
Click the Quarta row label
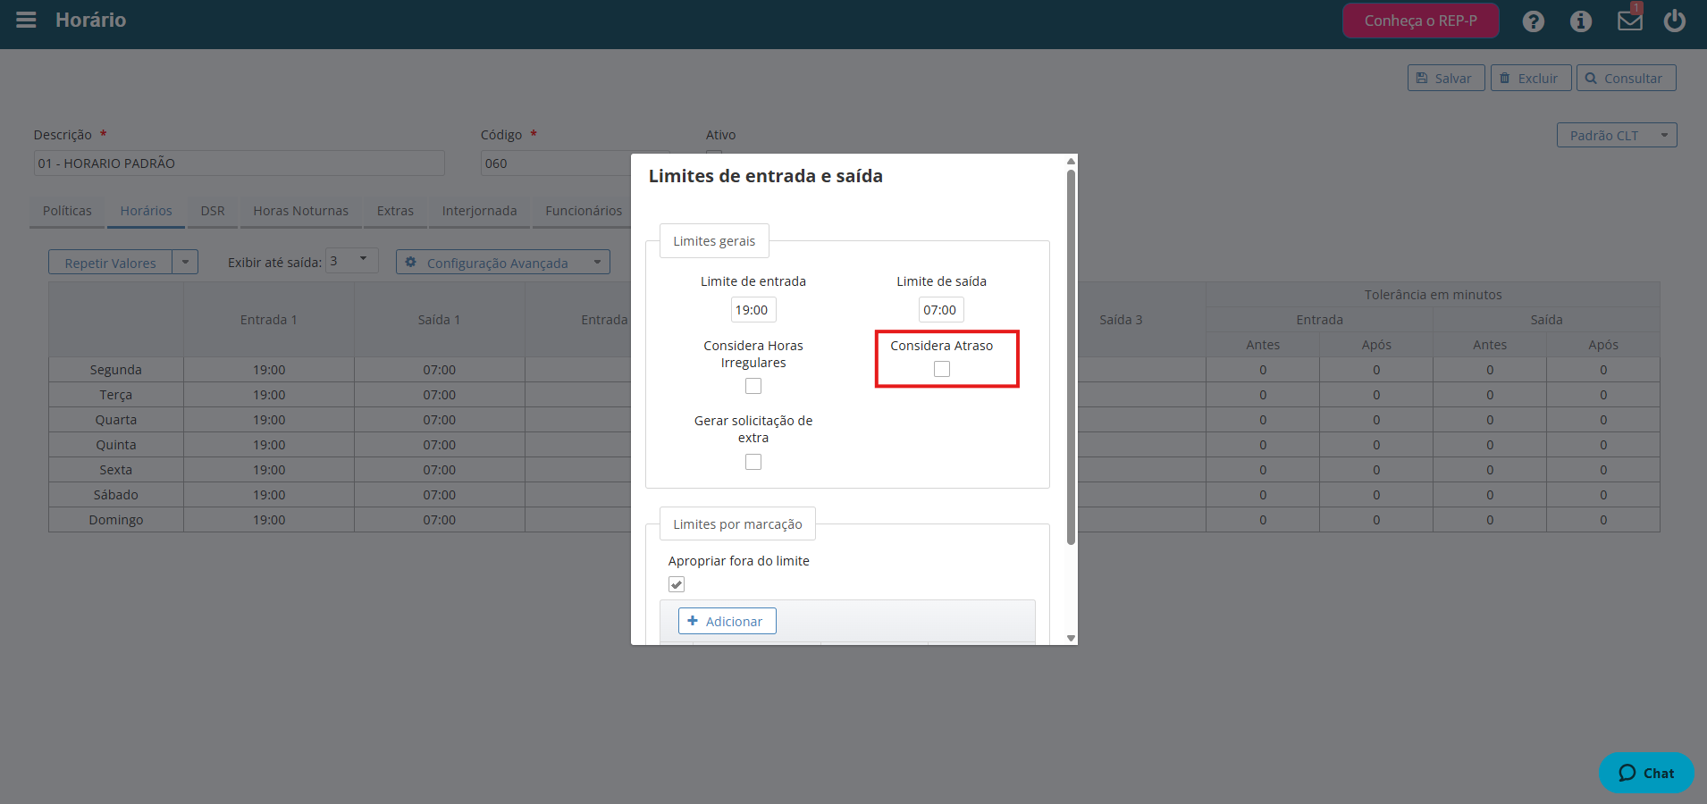116,420
